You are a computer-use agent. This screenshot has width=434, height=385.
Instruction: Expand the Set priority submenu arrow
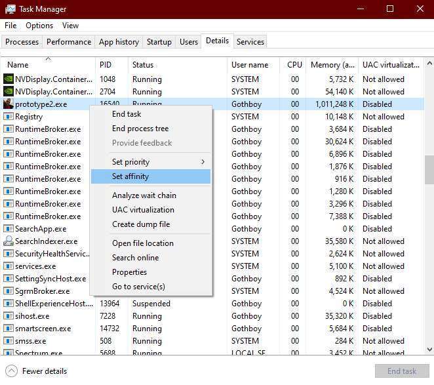pyautogui.click(x=203, y=162)
